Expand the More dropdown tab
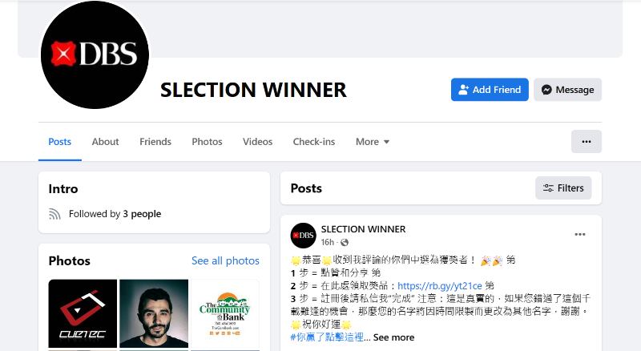 pos(373,142)
